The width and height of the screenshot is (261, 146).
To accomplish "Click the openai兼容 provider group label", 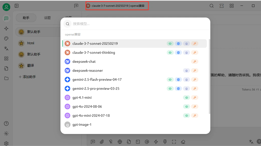I will [x=73, y=34].
